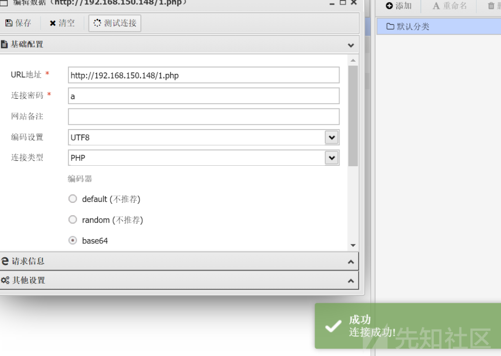
Task: Collapse the 基础配置 section chevron
Action: (x=351, y=44)
